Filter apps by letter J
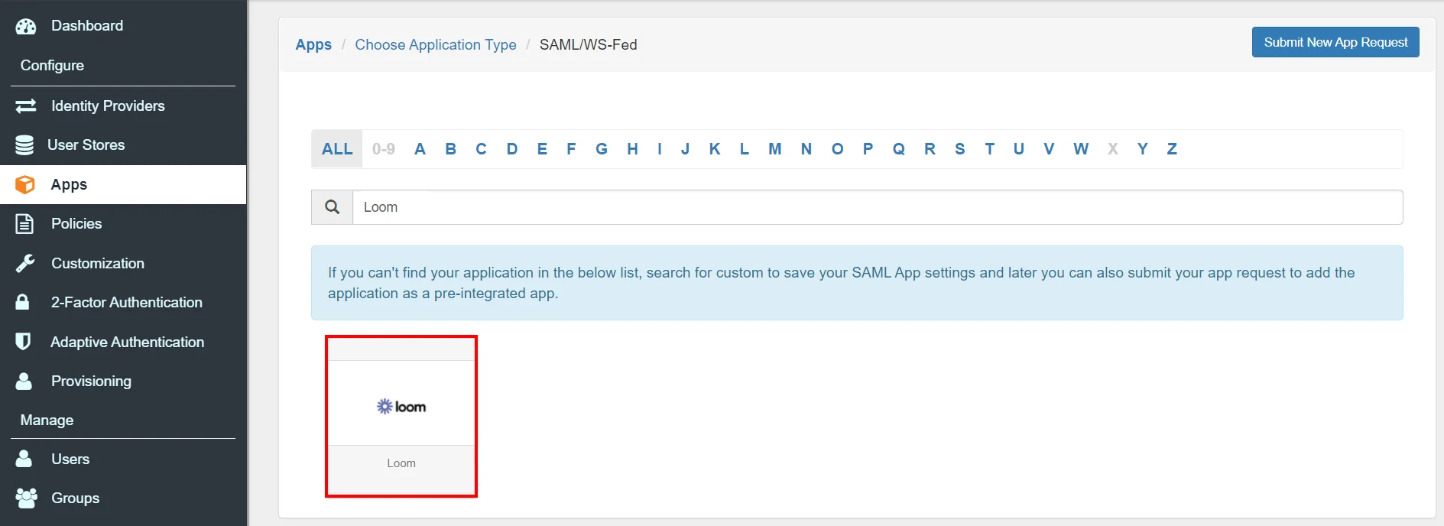This screenshot has height=526, width=1444. [686, 149]
